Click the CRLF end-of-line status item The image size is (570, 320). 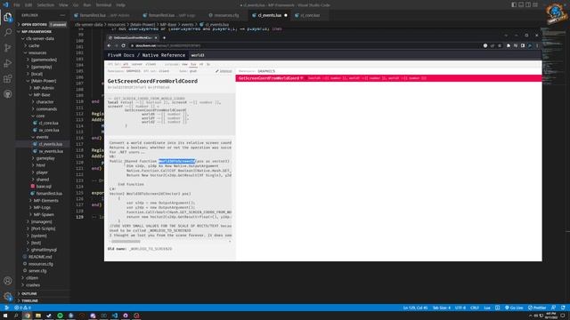475,308
